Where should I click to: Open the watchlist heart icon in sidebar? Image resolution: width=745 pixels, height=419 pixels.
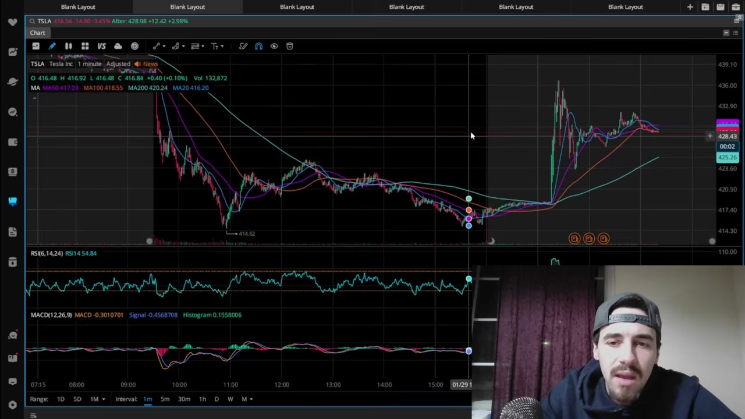(13, 22)
